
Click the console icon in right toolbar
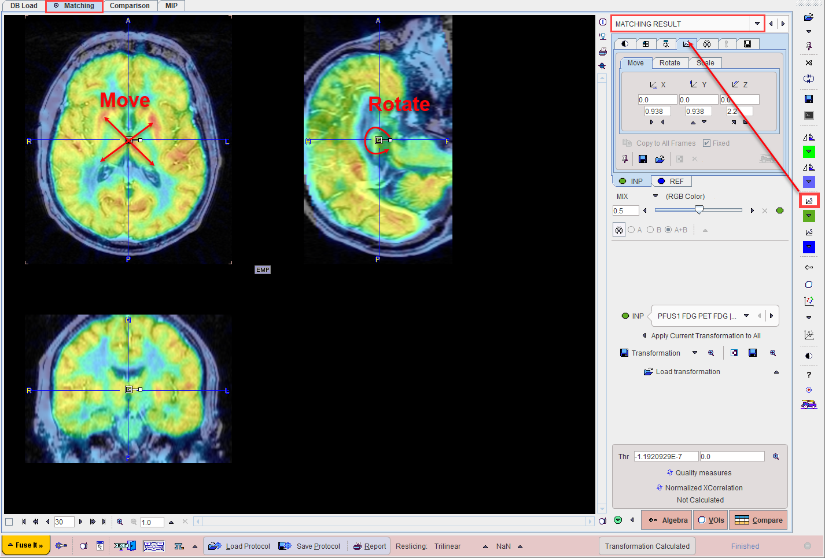[809, 115]
